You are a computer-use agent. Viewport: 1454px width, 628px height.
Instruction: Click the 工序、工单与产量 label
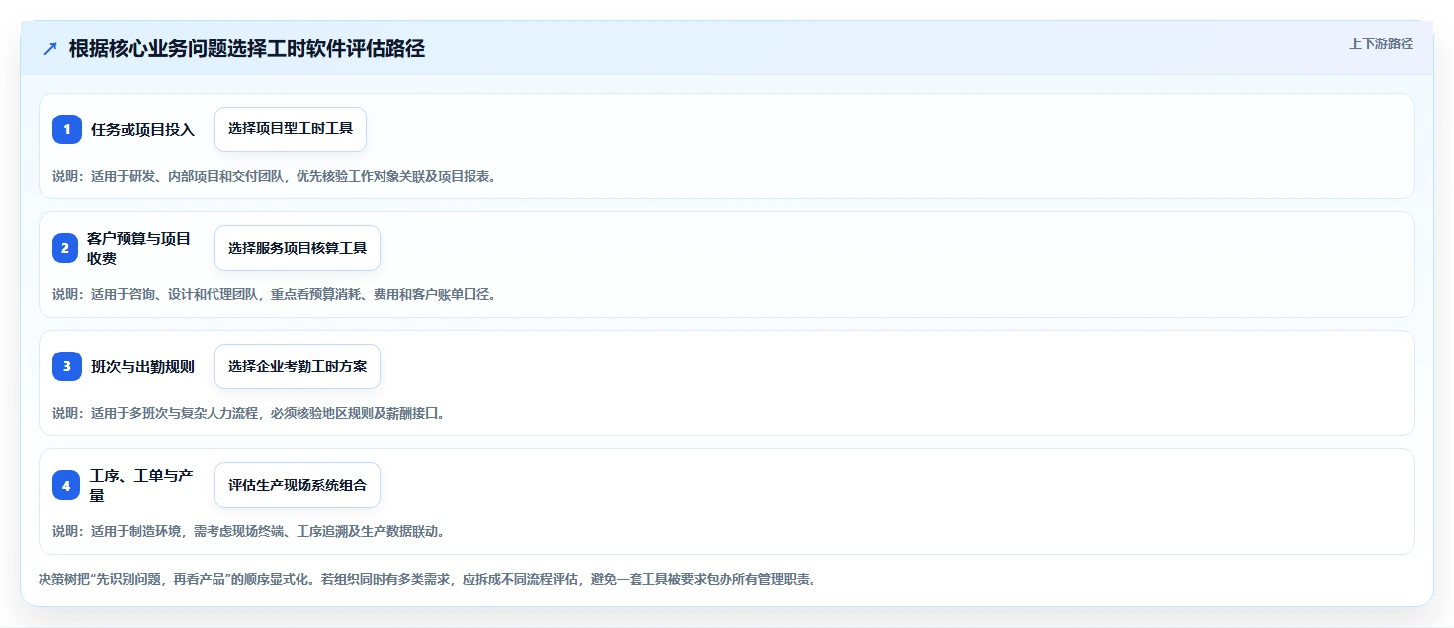[141, 485]
